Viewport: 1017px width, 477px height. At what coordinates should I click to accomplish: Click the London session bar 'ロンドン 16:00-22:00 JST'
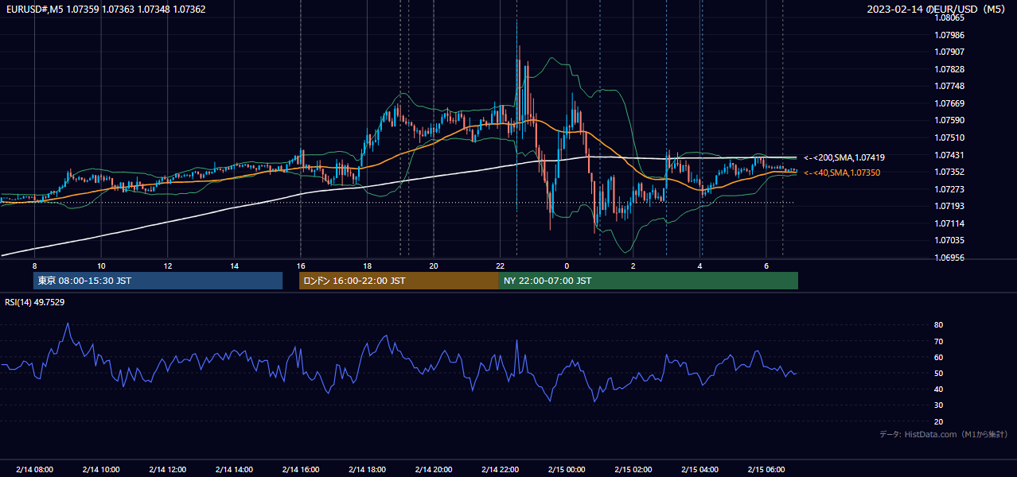[399, 281]
